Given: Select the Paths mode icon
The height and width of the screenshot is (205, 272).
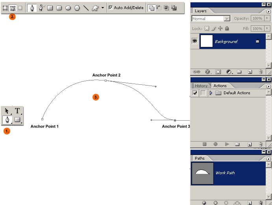Looking at the screenshot, I should tap(13, 8).
